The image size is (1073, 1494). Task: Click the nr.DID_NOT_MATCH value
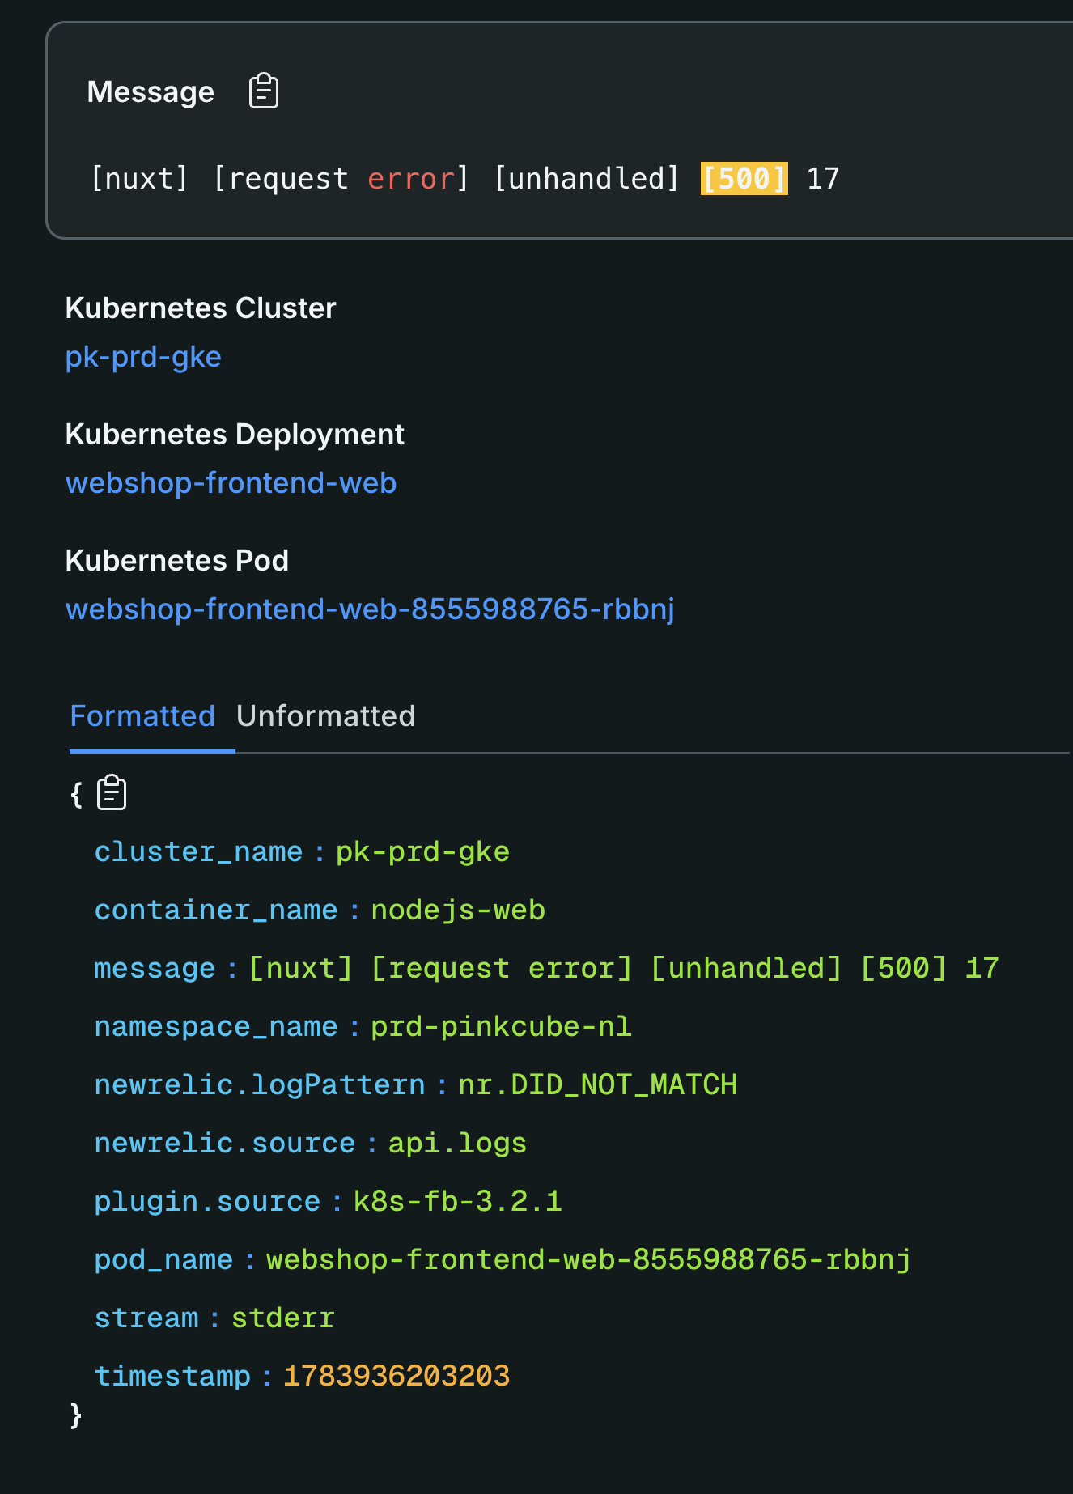pos(598,1085)
